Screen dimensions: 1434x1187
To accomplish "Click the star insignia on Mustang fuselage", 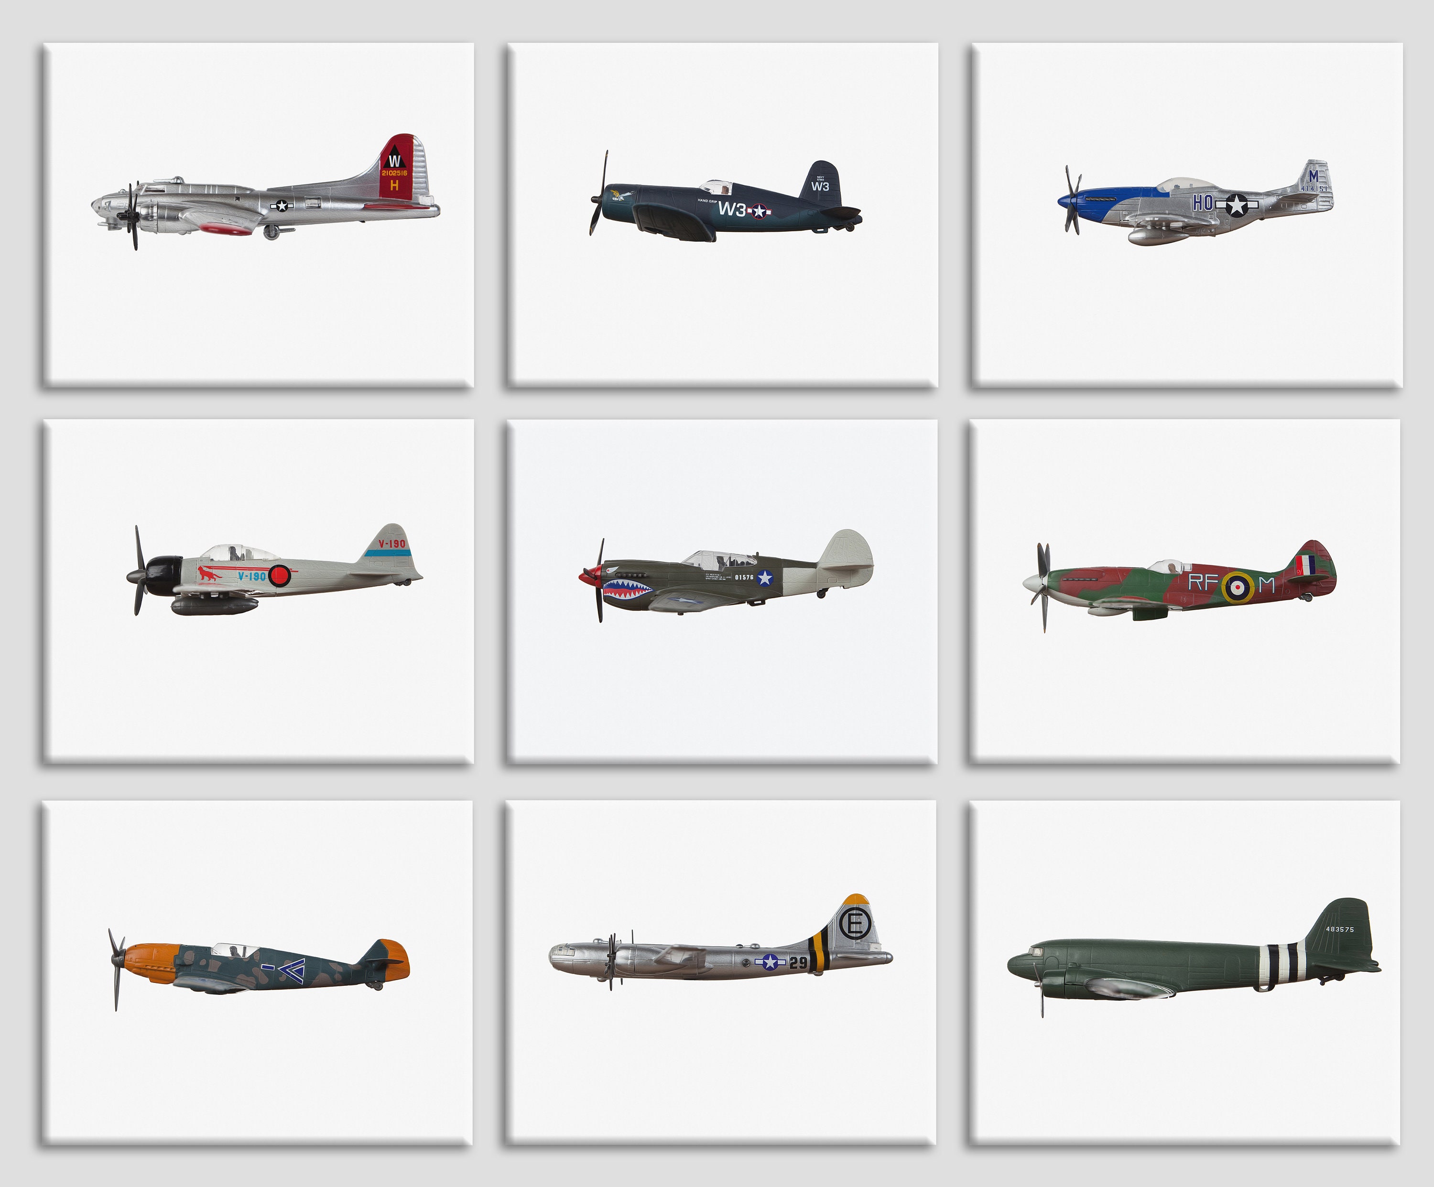I will (1236, 204).
